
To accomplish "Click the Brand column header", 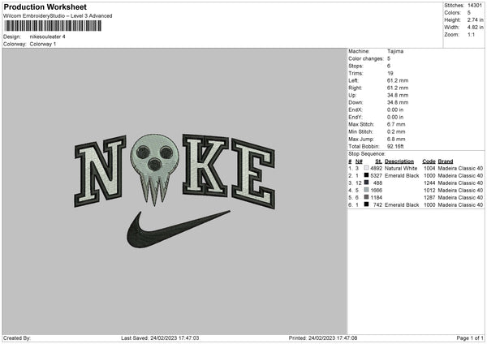I will pos(446,161).
